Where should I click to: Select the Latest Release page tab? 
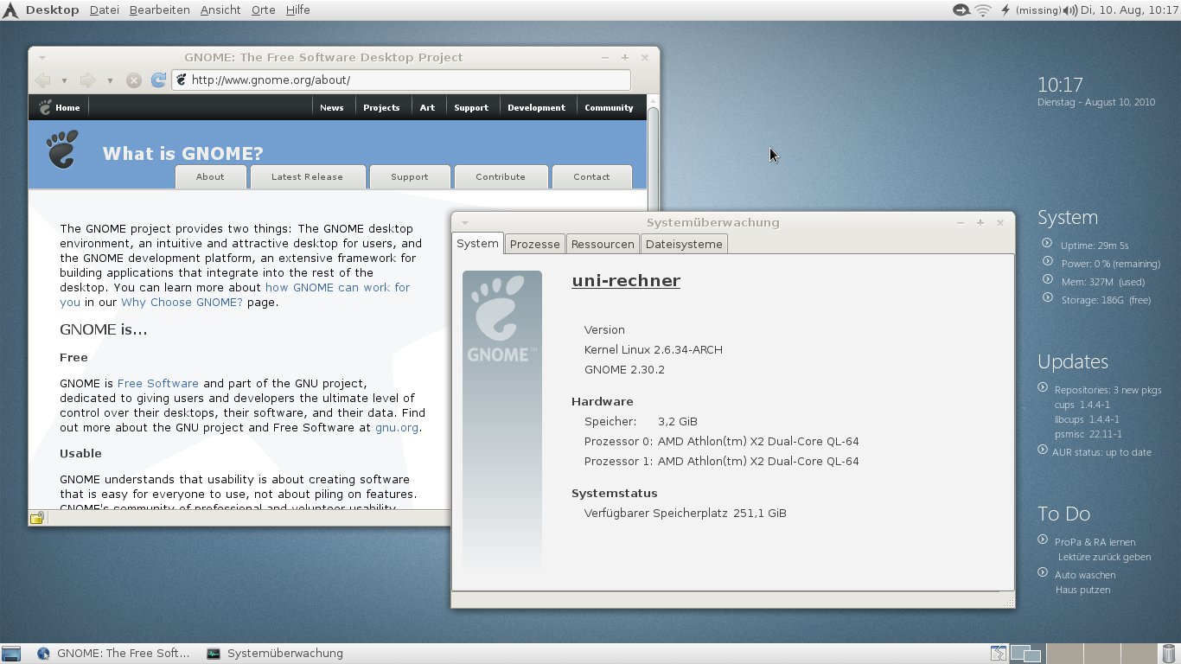[x=307, y=176]
